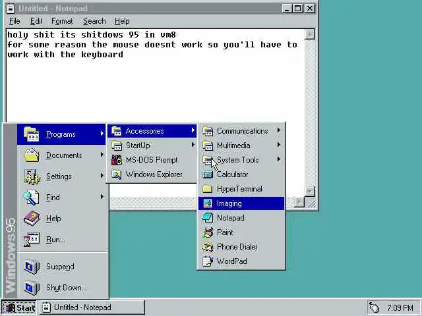Expand the Multimedia submenu arrow
The image size is (422, 316).
(x=279, y=145)
